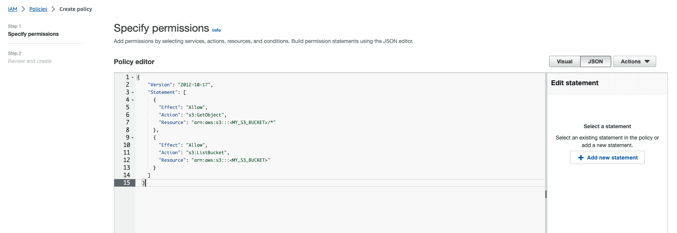This screenshot has height=233, width=677.
Task: Select Step 2 Review and create
Action: (30, 61)
